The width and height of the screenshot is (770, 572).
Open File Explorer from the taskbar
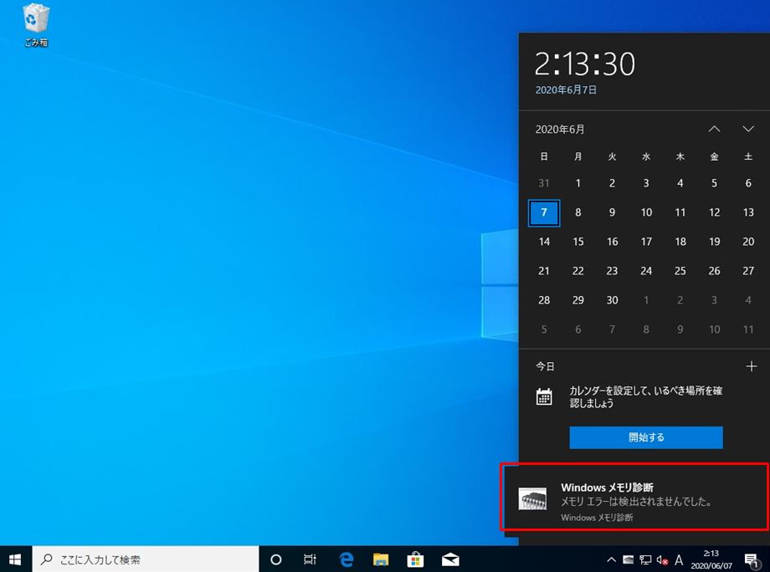381,559
